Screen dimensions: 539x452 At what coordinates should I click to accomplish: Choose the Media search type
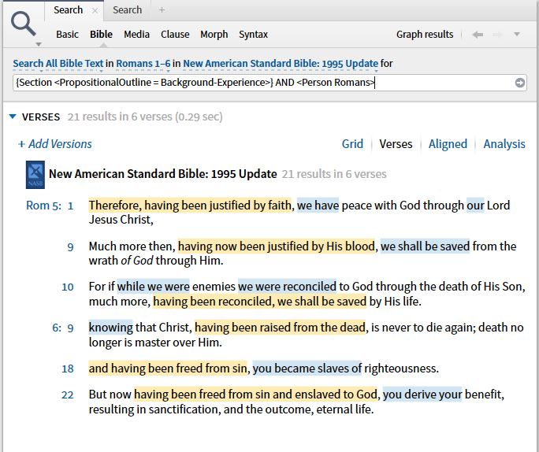coord(136,35)
